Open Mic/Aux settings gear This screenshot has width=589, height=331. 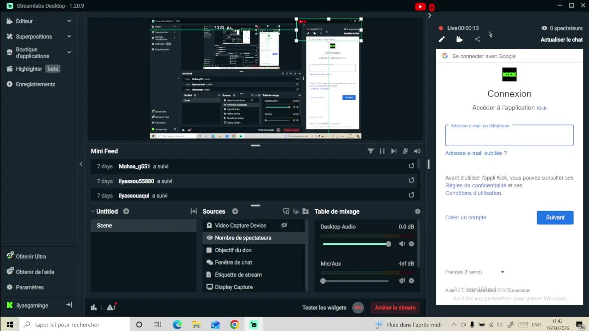tap(411, 281)
